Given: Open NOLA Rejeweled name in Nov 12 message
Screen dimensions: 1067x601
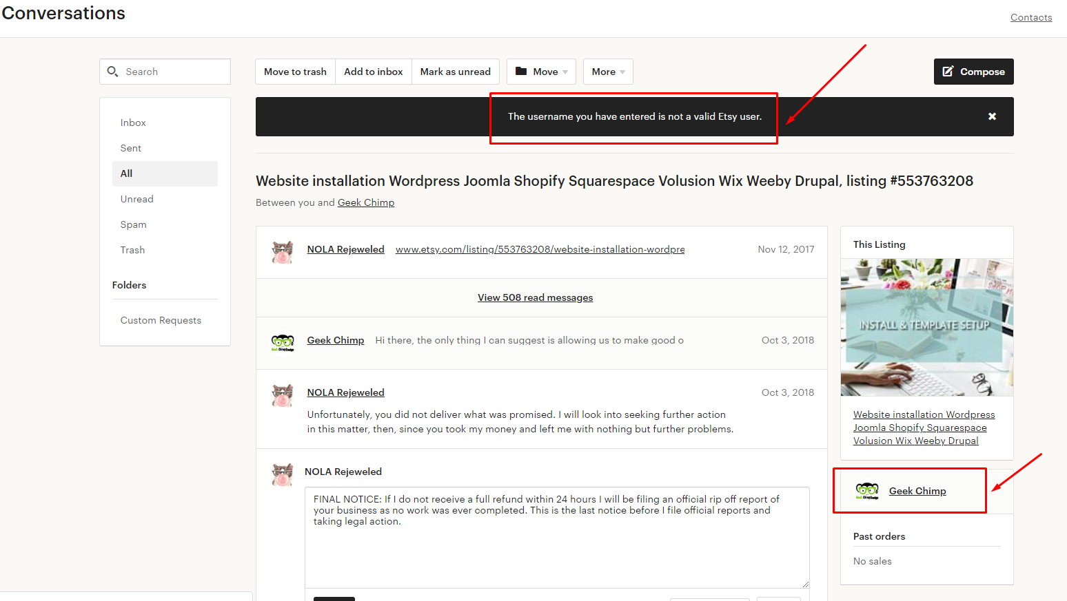Looking at the screenshot, I should (x=346, y=249).
